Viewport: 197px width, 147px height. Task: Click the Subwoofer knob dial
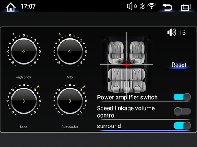click(x=70, y=101)
